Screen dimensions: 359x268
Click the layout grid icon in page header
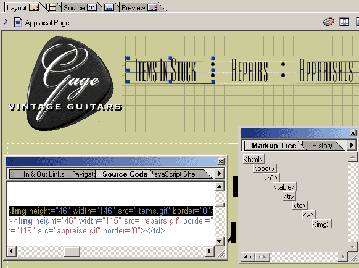344,22
